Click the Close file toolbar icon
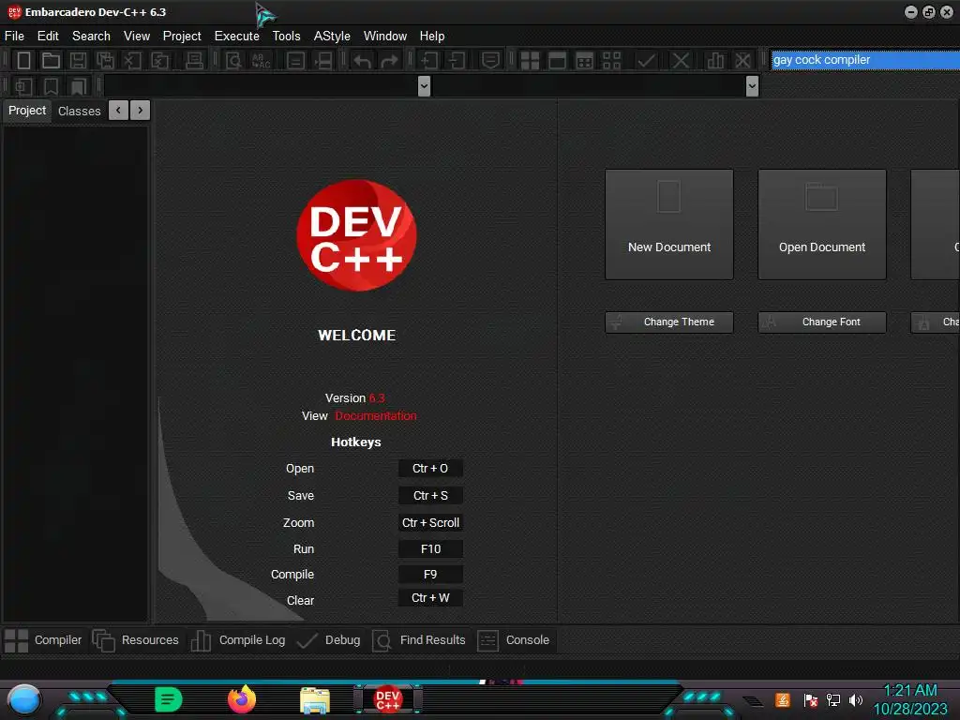The image size is (960, 720). pyautogui.click(x=132, y=61)
